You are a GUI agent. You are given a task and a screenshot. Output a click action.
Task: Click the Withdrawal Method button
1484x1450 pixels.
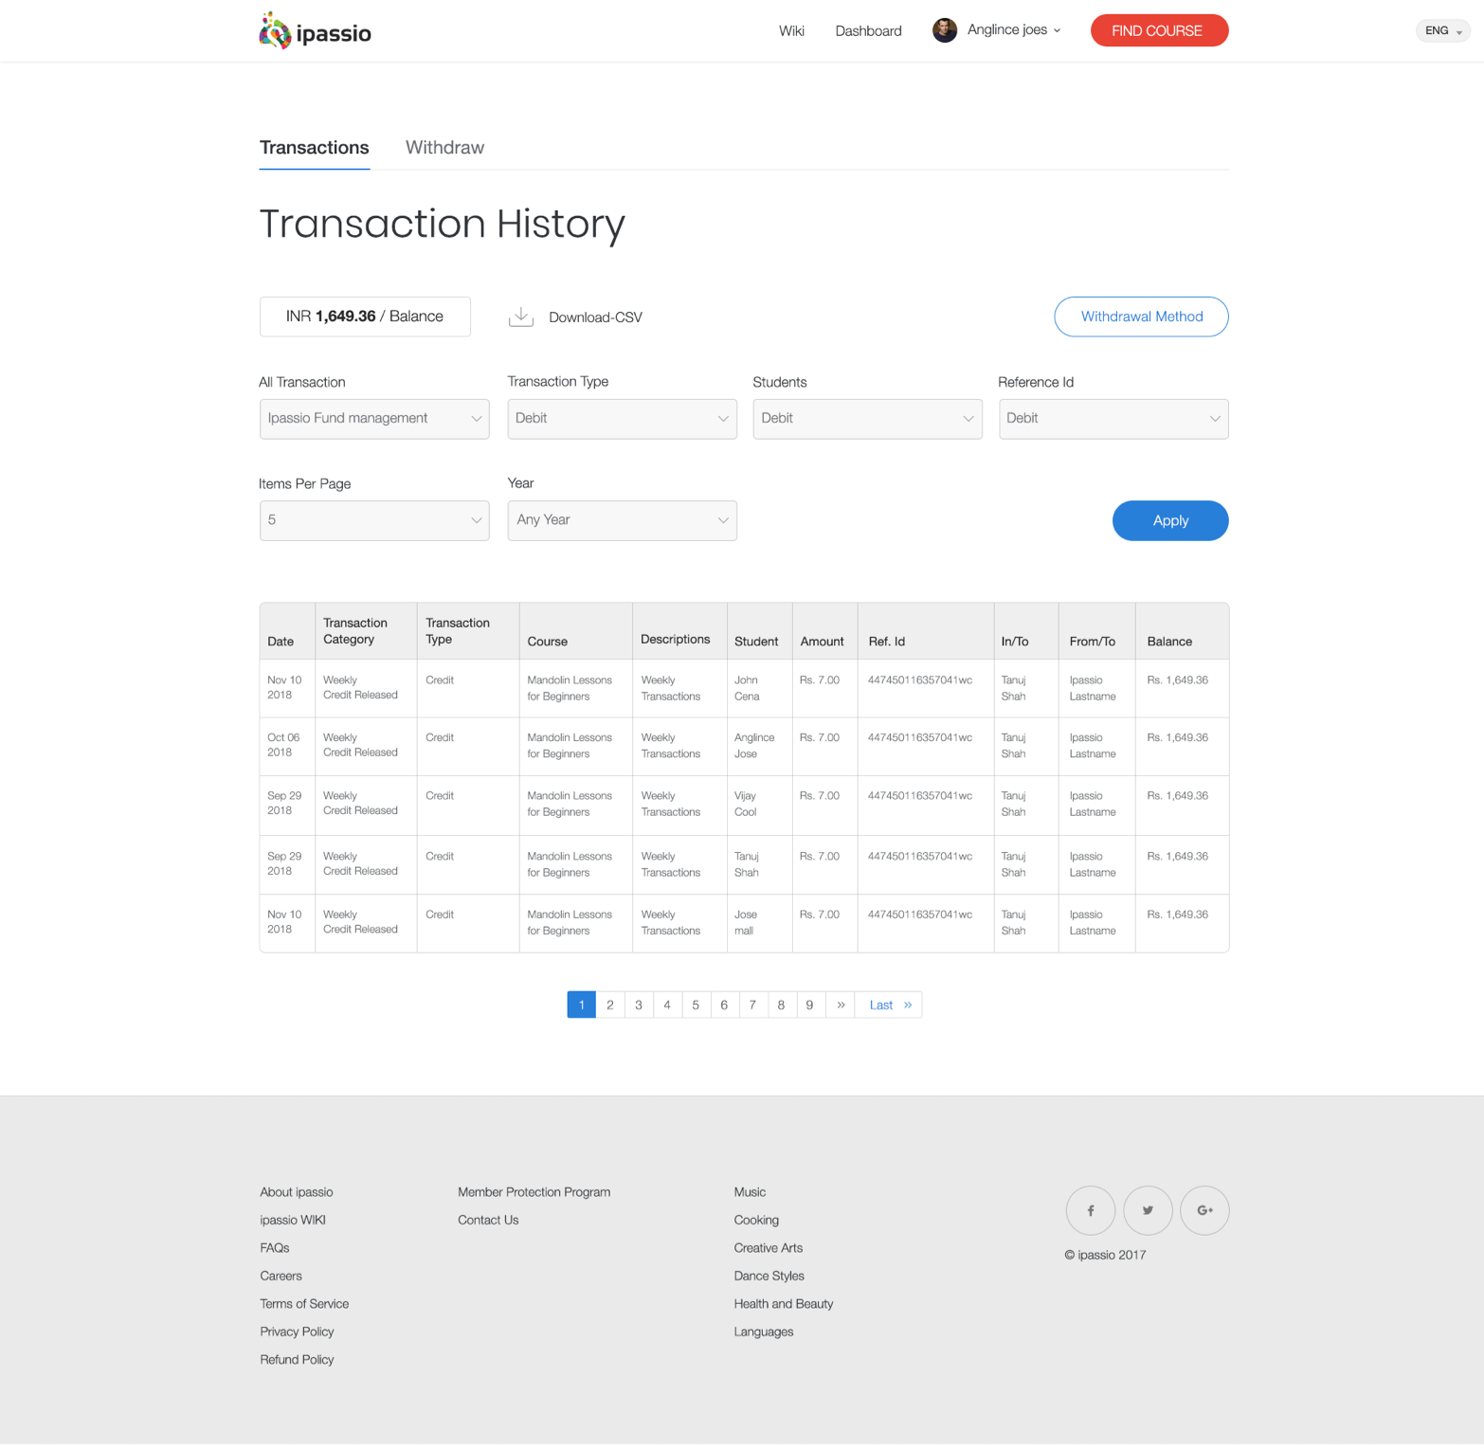(x=1141, y=317)
